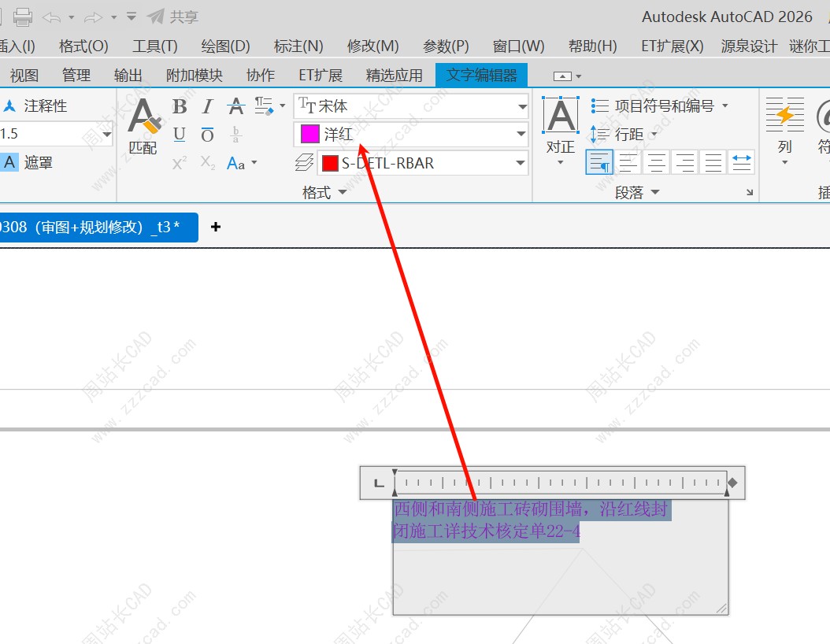Switch to the 管理 ribbon tab
The height and width of the screenshot is (644, 830).
(x=76, y=76)
